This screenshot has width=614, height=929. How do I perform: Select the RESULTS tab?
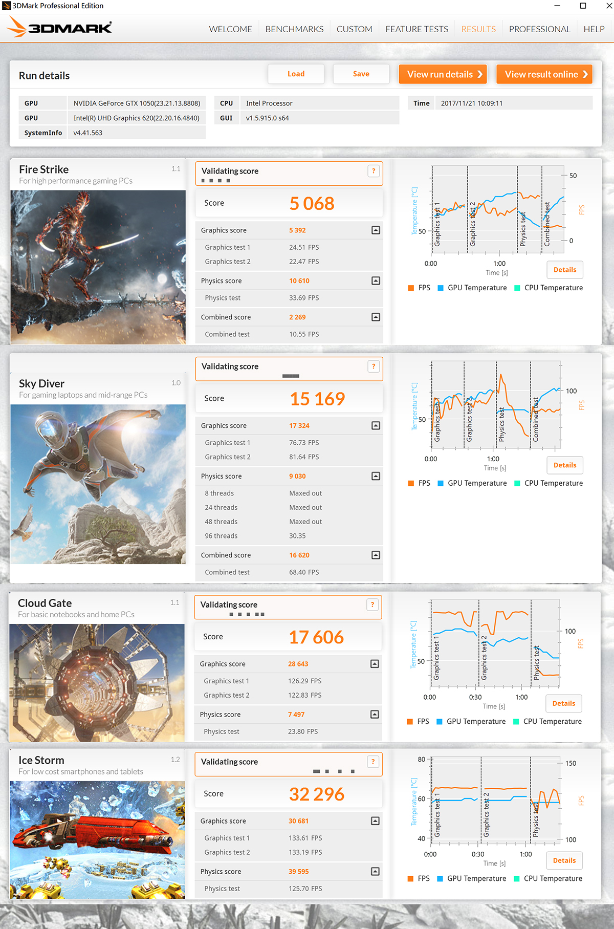[x=478, y=29]
